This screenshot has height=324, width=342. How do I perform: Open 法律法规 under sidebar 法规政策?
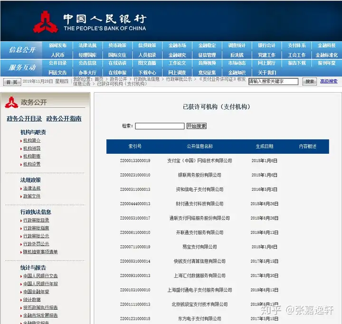pos(32,188)
